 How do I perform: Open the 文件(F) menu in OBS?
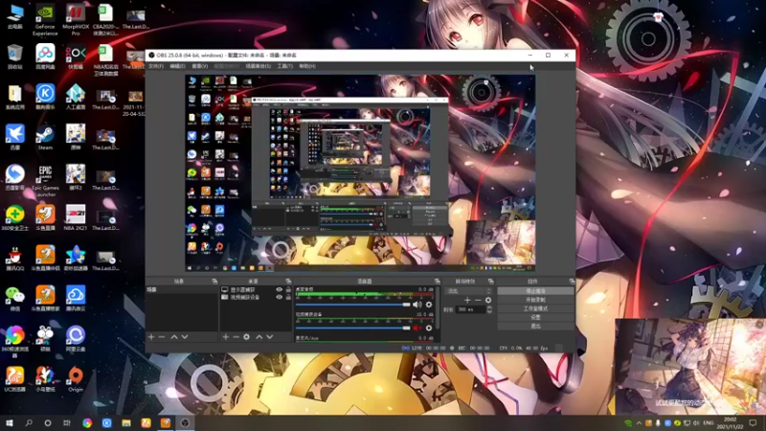156,66
